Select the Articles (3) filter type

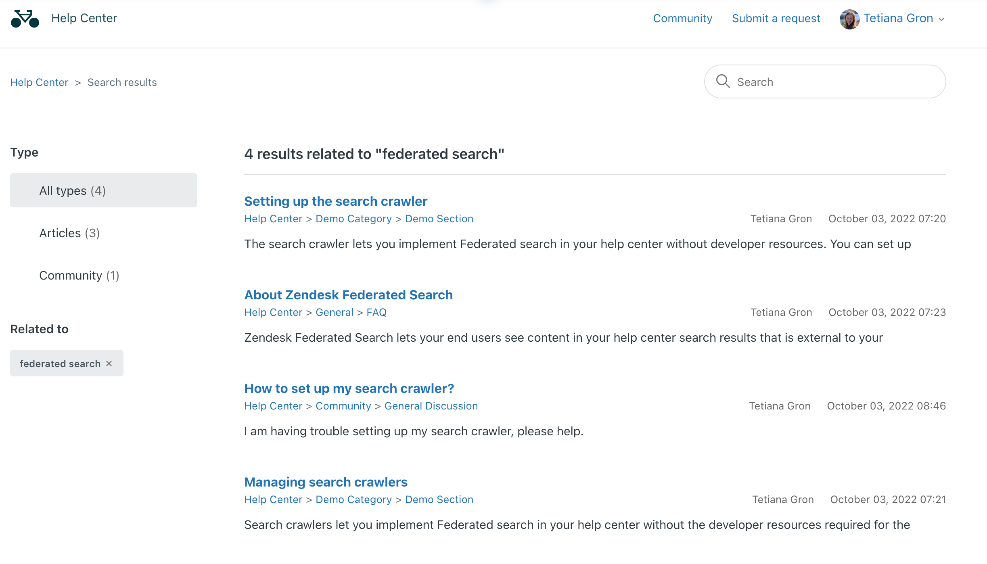coord(70,232)
